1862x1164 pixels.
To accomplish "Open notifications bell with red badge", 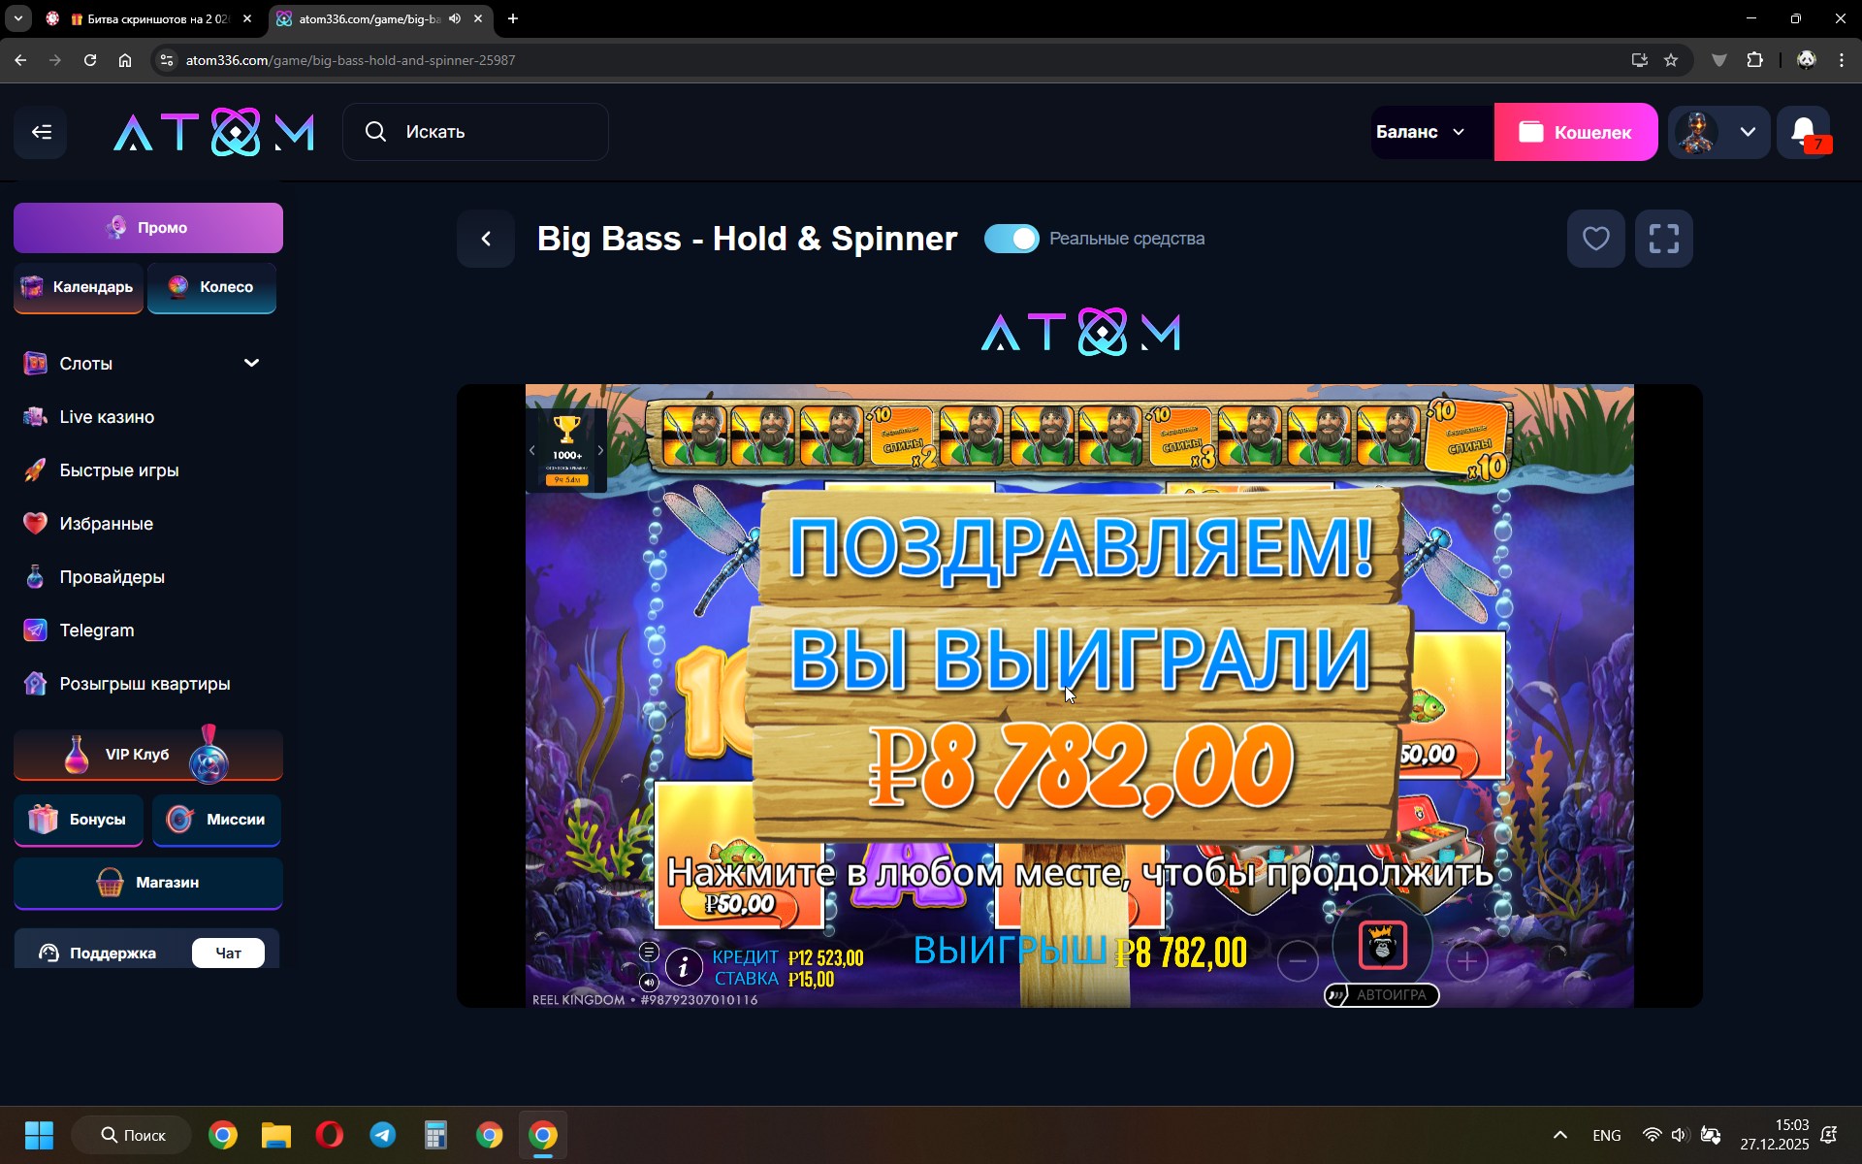I will (1804, 132).
